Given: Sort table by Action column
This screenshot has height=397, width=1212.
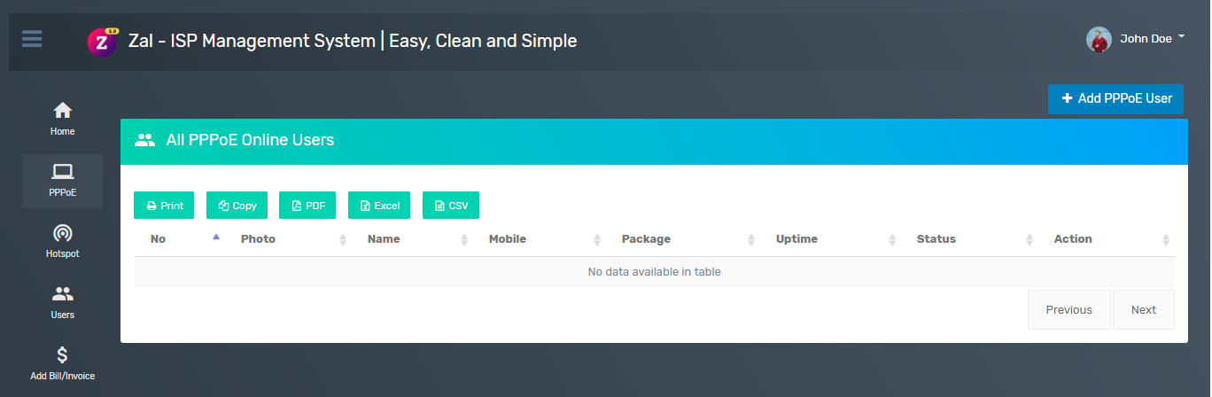Looking at the screenshot, I should [1107, 239].
